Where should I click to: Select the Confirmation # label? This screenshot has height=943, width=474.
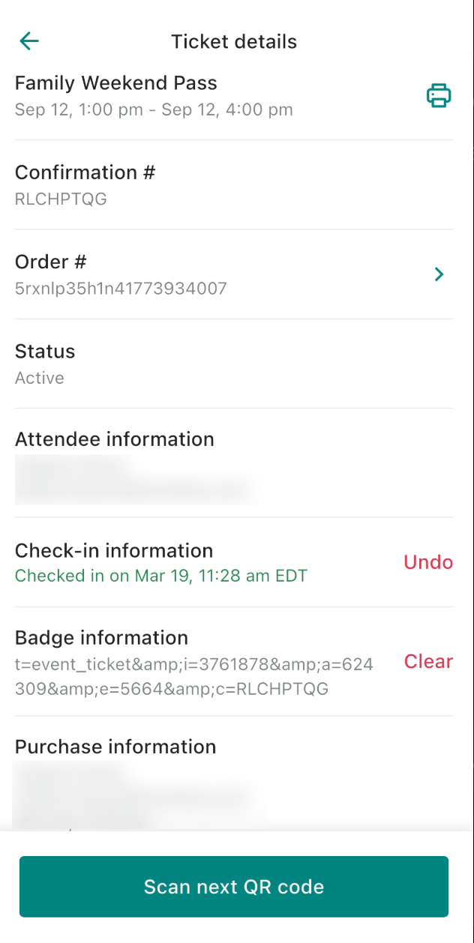coord(85,172)
